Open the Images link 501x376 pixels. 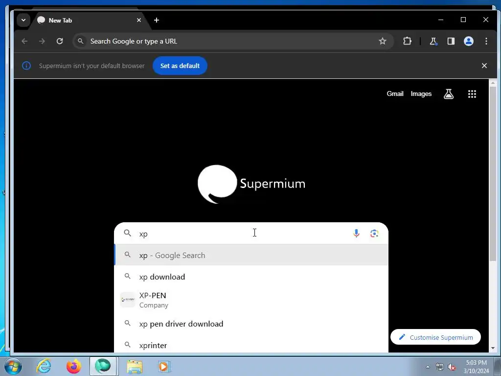tap(421, 94)
